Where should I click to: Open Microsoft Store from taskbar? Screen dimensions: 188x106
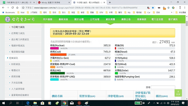point(43,103)
